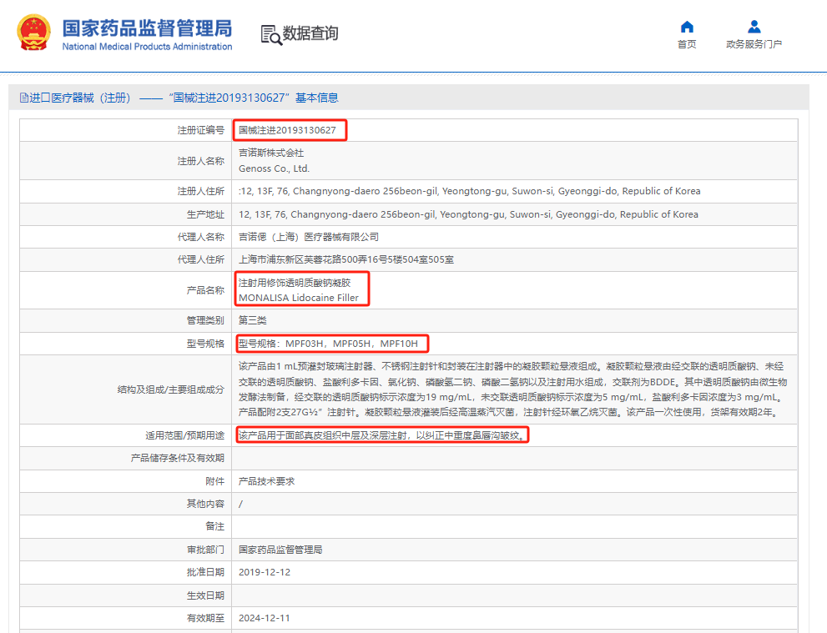Click the 管理类别 row label

point(205,320)
